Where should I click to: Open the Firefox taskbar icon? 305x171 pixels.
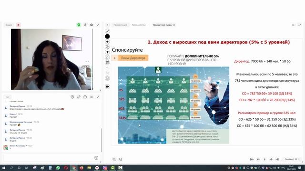(x=81, y=168)
